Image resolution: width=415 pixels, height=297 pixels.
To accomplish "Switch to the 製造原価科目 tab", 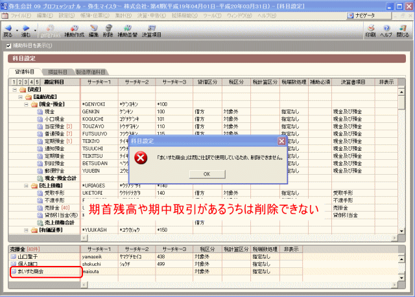I will [91, 72].
